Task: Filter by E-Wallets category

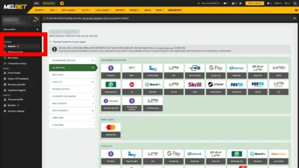Action: pyautogui.click(x=72, y=82)
